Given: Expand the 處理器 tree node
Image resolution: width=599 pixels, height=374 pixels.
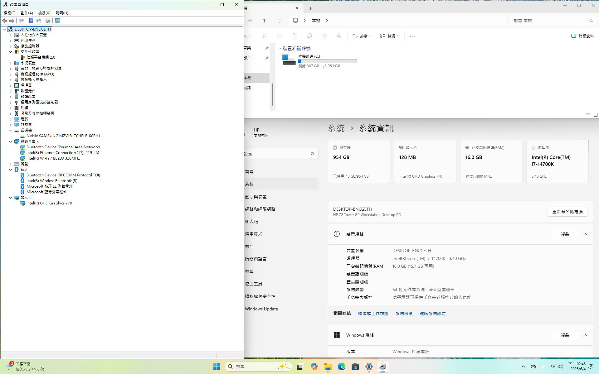Looking at the screenshot, I should click(10, 85).
